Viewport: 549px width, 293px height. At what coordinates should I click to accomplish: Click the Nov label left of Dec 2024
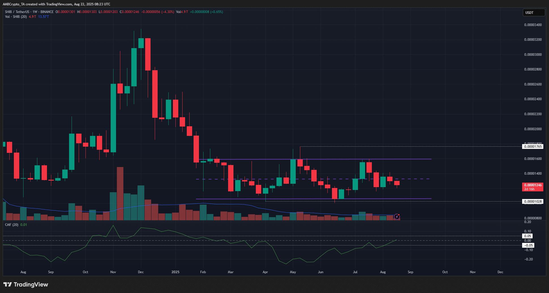coord(113,272)
